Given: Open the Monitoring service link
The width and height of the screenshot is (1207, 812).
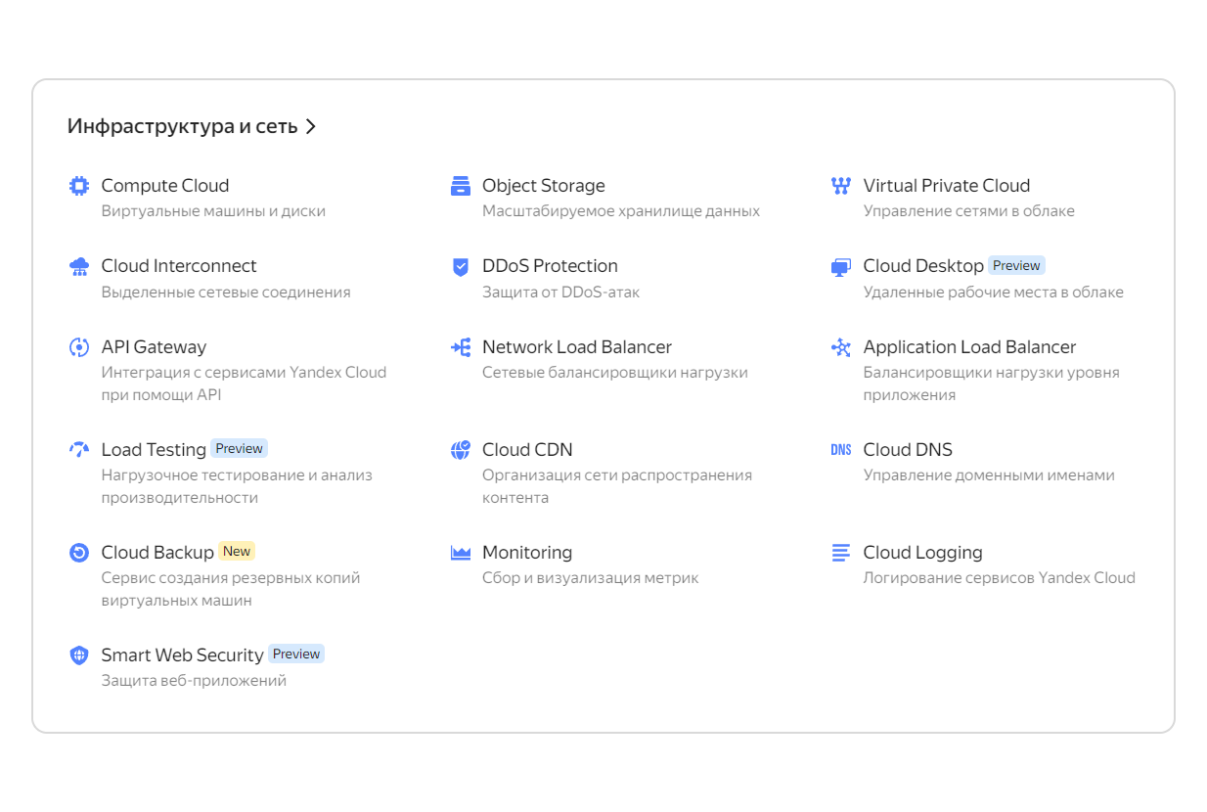Looking at the screenshot, I should pyautogui.click(x=527, y=553).
